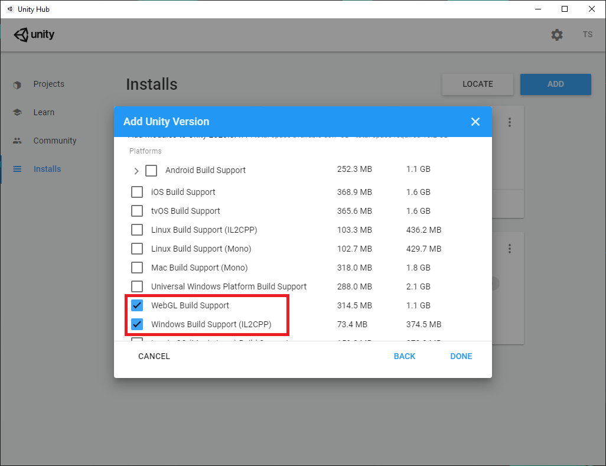Click the Add Unity Version dialog title
Image resolution: width=606 pixels, height=466 pixels.
pyautogui.click(x=166, y=122)
